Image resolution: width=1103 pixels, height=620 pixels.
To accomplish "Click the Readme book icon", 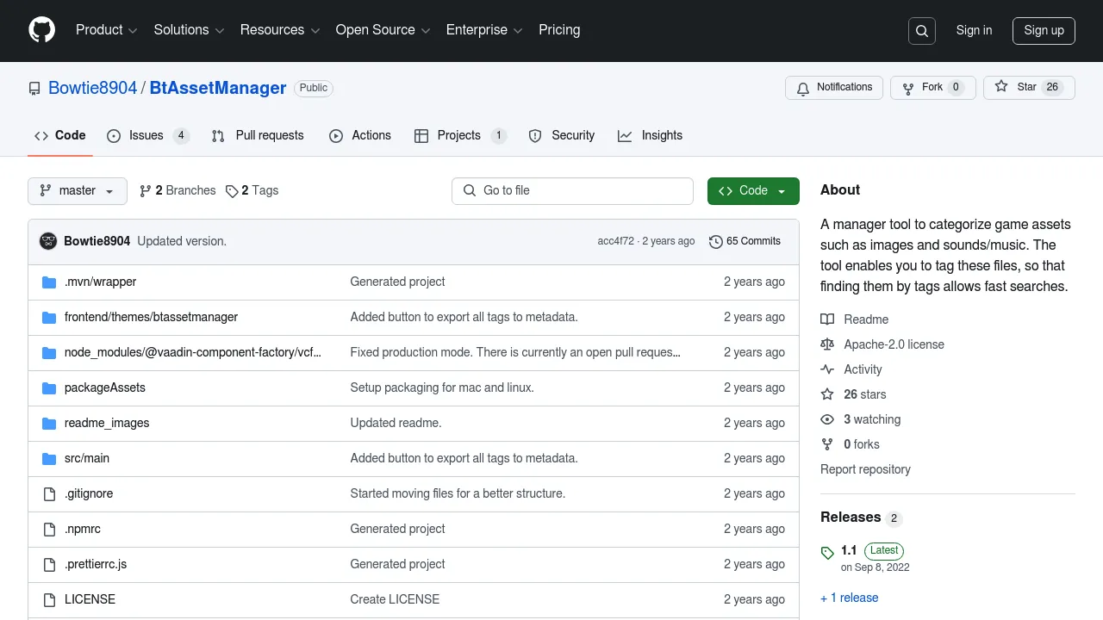I will pos(827,319).
